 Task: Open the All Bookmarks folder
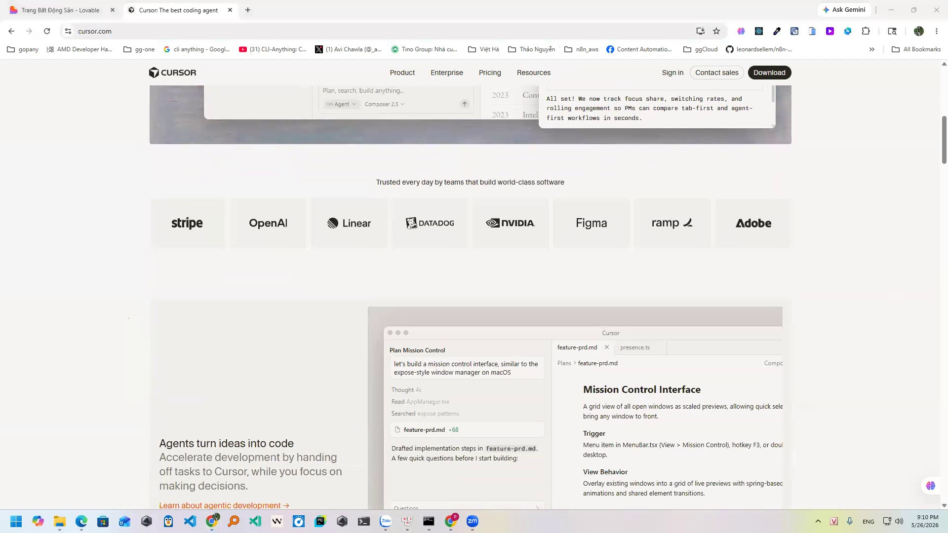(x=916, y=49)
